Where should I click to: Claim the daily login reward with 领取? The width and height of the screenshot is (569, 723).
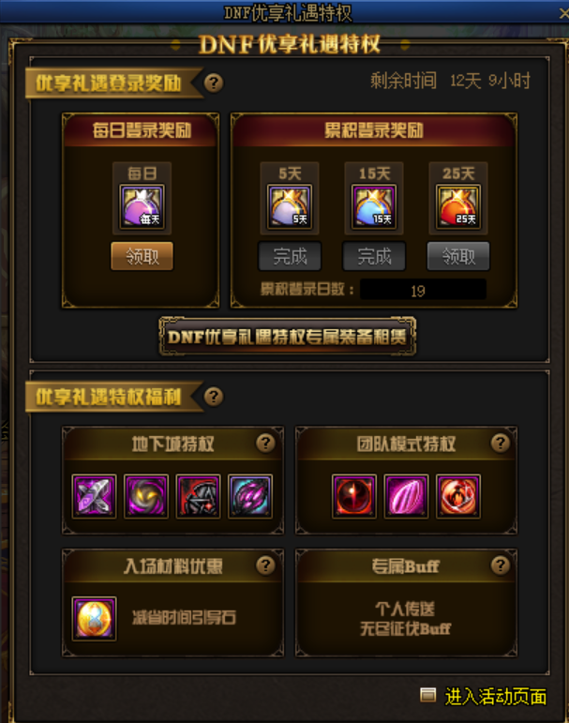point(142,256)
